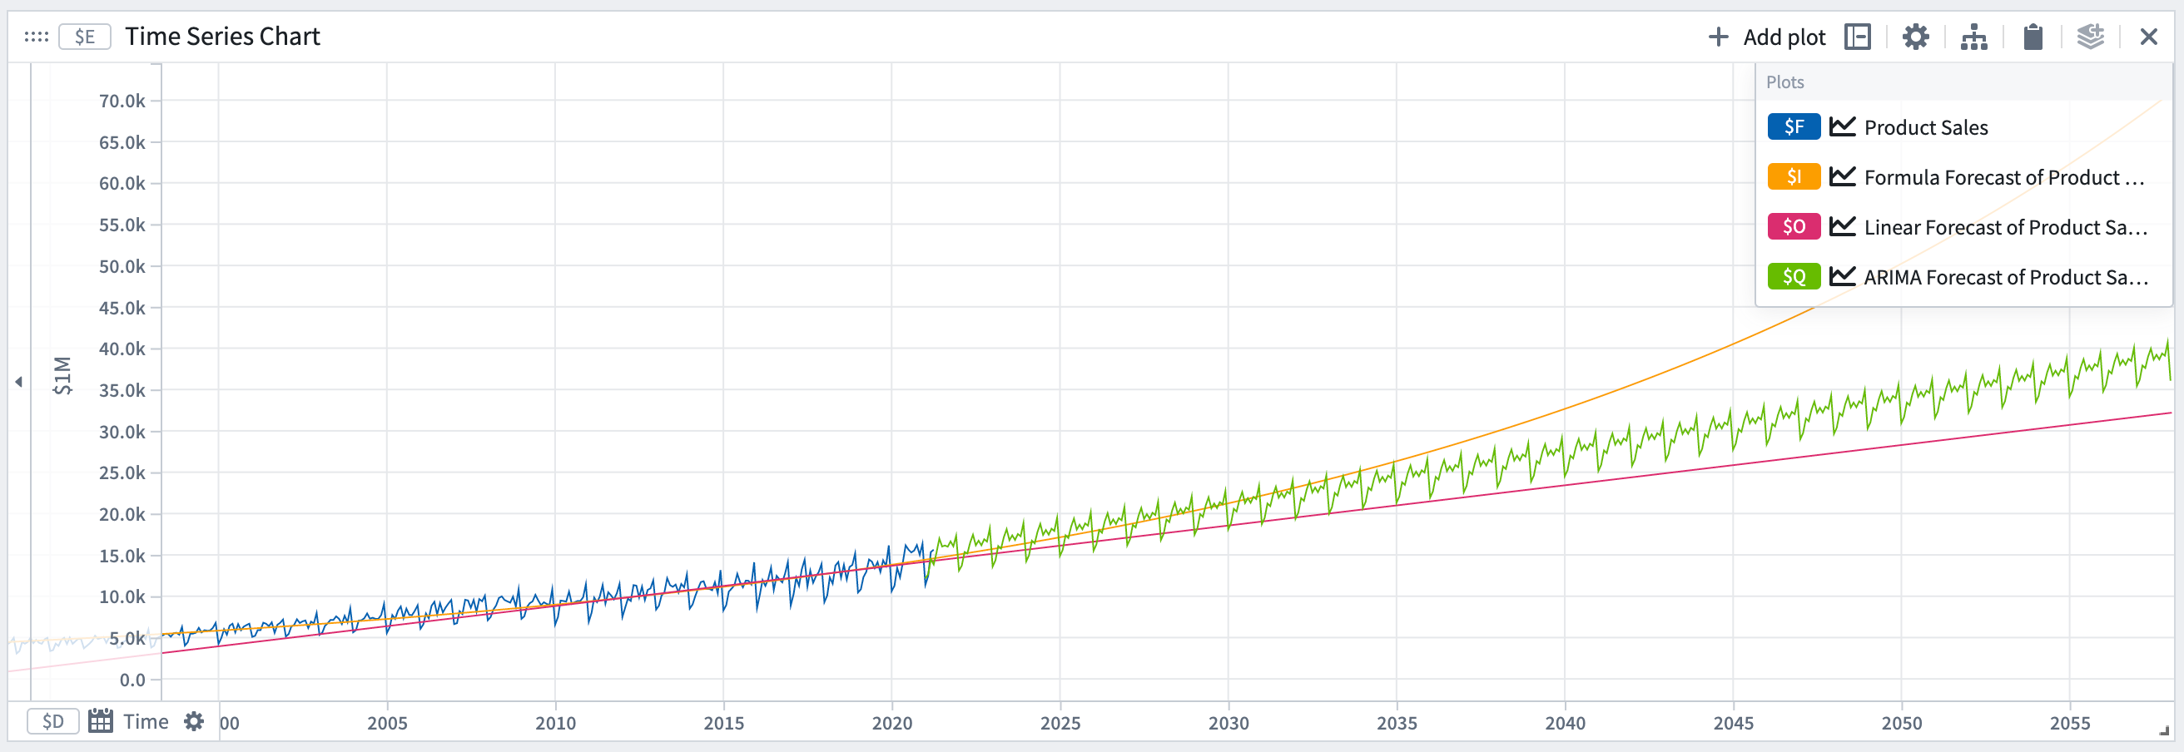Select Linear Forecast of Product plot label
Image resolution: width=2184 pixels, height=752 pixels.
coord(2005,228)
